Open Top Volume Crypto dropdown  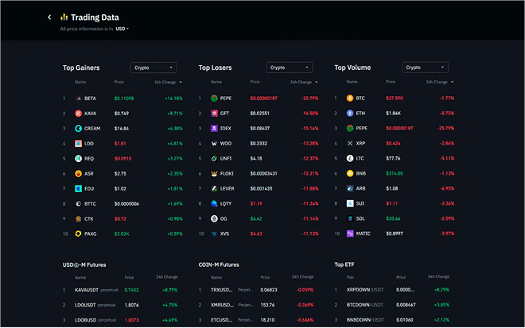[x=425, y=68]
